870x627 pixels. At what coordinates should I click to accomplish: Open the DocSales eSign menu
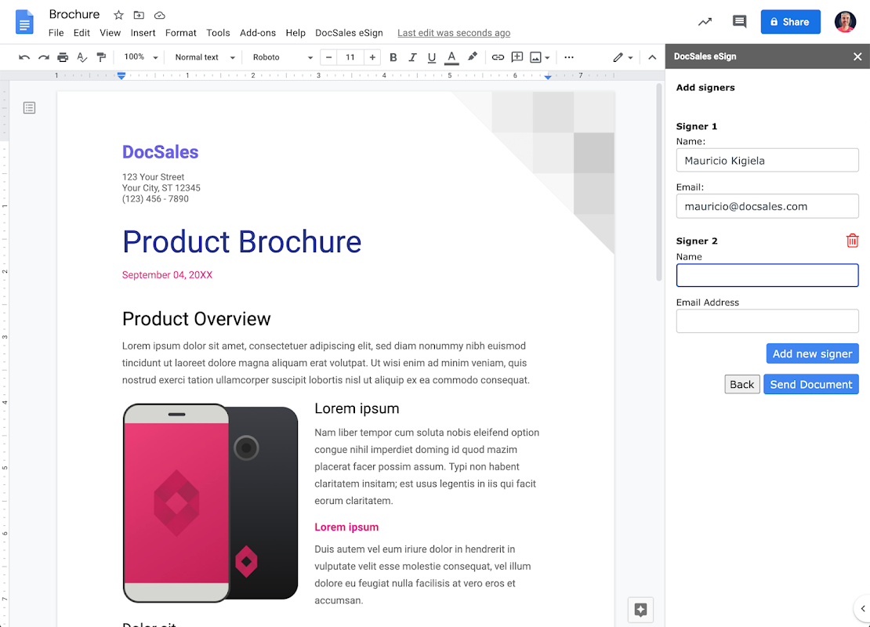coord(349,33)
